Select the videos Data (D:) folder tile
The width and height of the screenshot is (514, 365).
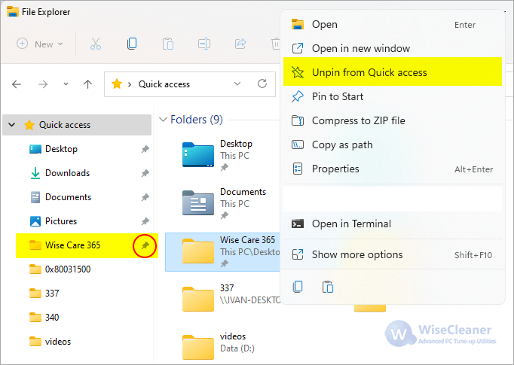pyautogui.click(x=222, y=348)
